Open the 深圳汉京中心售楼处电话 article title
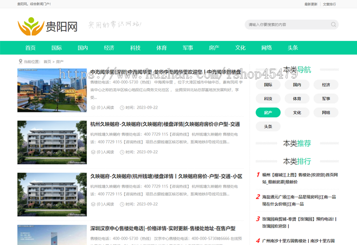Screen dimensions: 357x245 click(163, 228)
